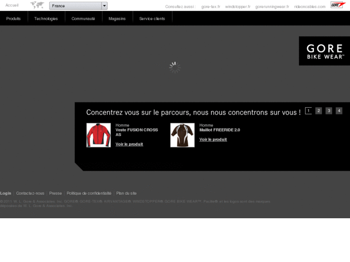Image resolution: width=350 pixels, height=262 pixels.
Task: Open Politique de confidentialité link
Action: tap(89, 193)
